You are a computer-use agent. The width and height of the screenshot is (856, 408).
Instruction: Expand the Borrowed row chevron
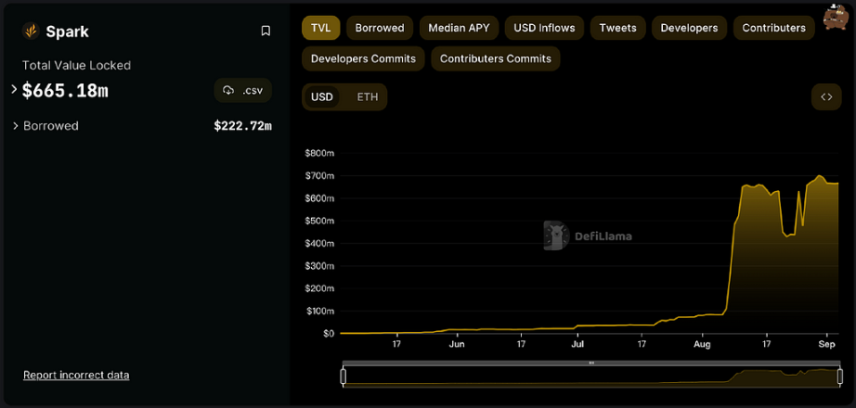coord(16,126)
